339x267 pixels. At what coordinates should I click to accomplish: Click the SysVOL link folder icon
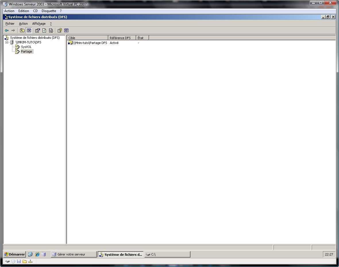(17, 47)
